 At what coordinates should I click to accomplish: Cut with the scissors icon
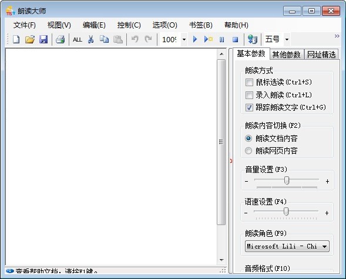pos(90,39)
